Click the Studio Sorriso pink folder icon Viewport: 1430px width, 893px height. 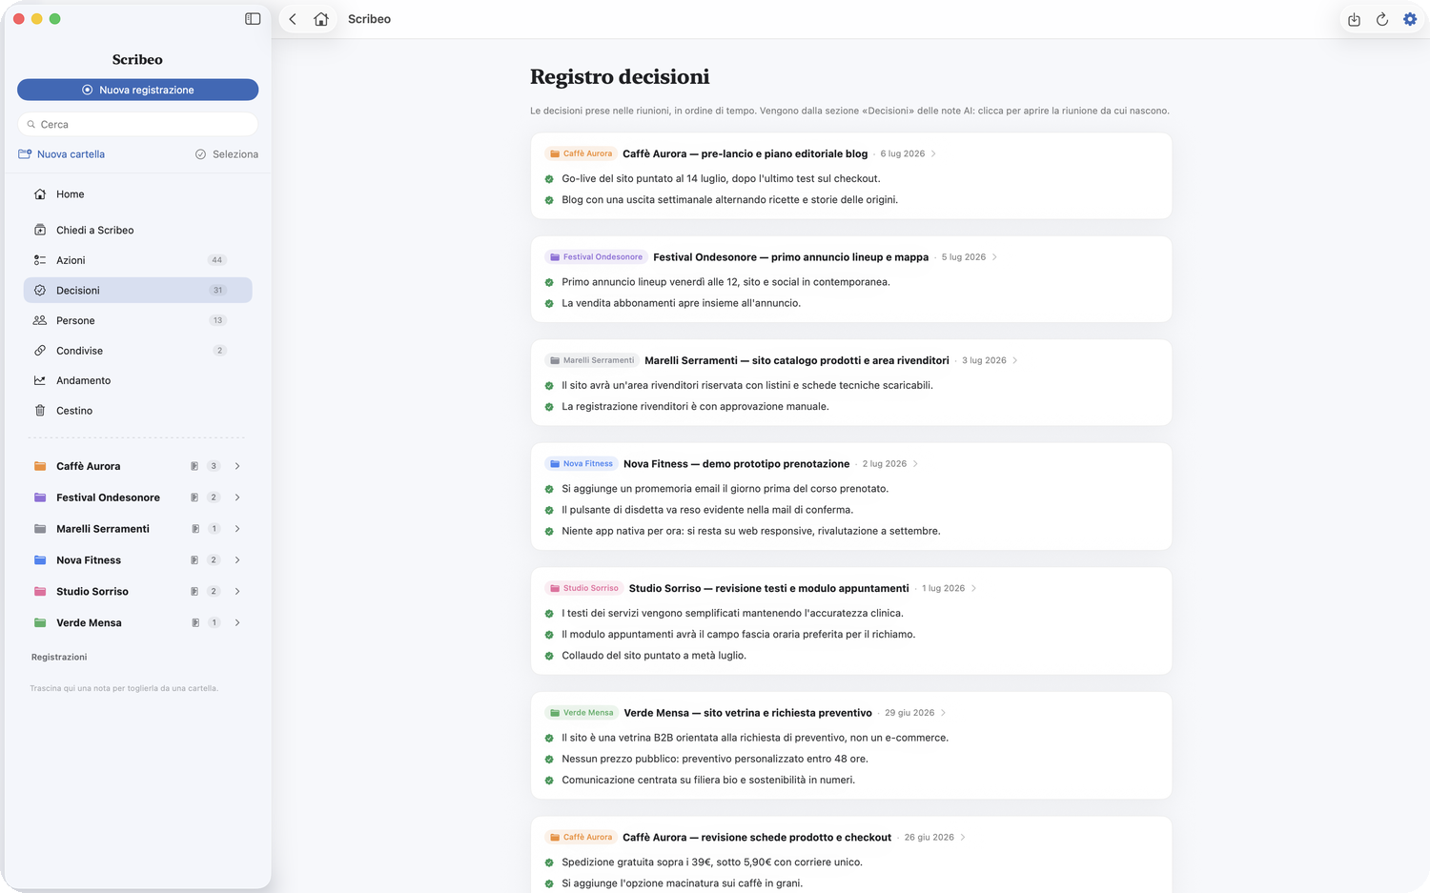(40, 592)
